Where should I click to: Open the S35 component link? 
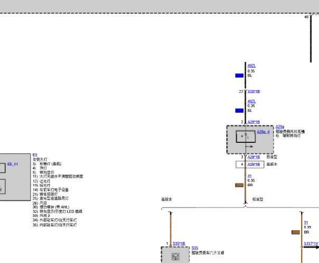[195, 248]
